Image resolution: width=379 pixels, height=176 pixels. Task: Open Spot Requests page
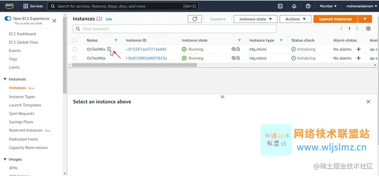click(x=22, y=114)
